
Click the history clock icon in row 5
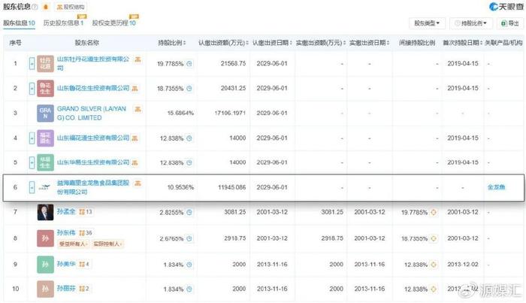click(189, 162)
